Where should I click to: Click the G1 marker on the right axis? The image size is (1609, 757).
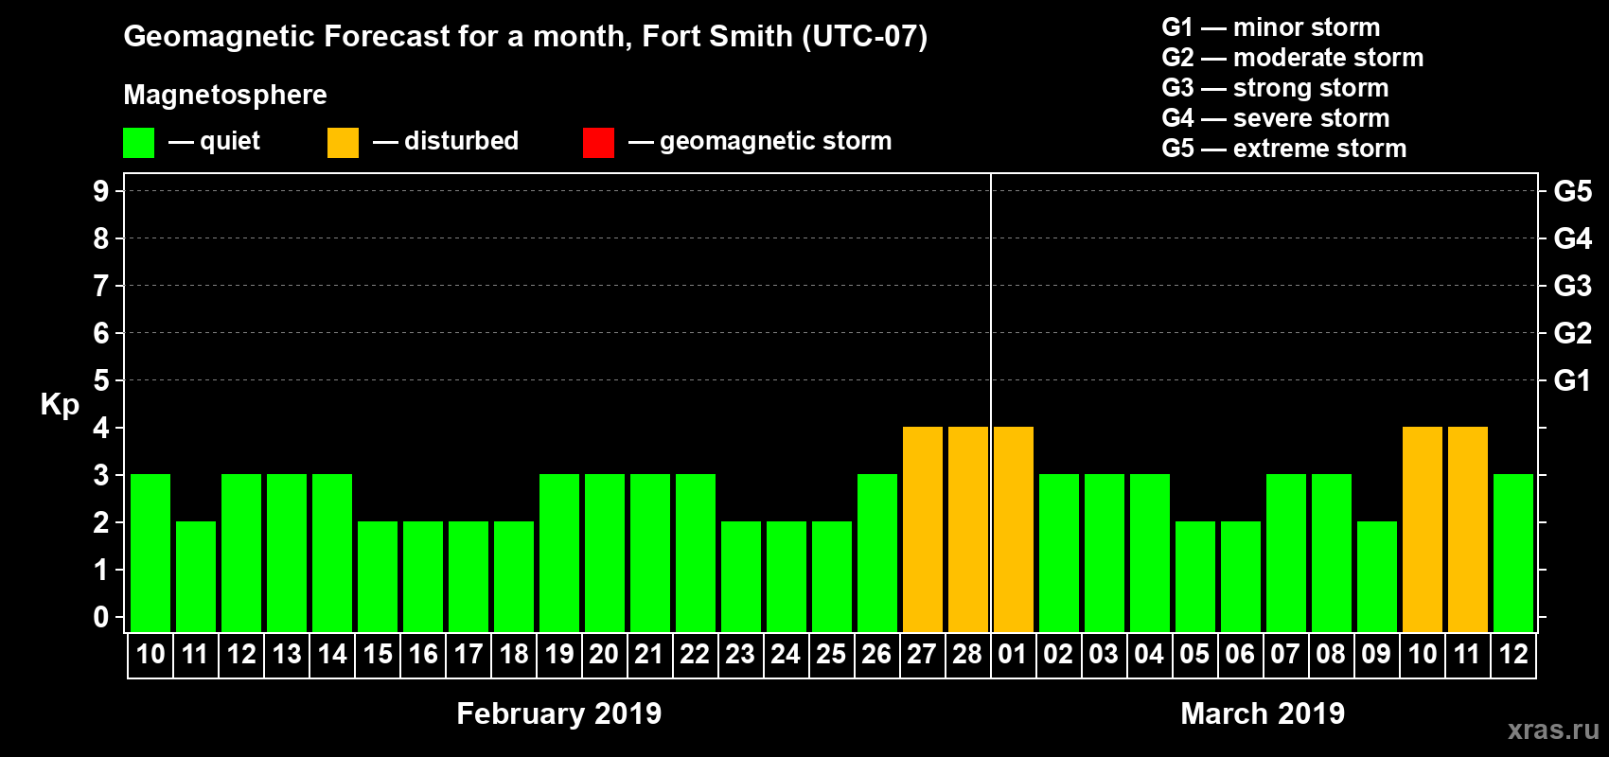(x=1572, y=380)
